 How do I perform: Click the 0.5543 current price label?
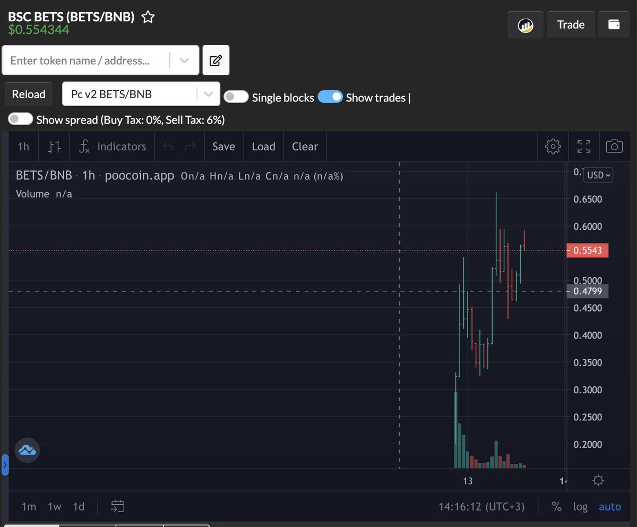pyautogui.click(x=588, y=250)
